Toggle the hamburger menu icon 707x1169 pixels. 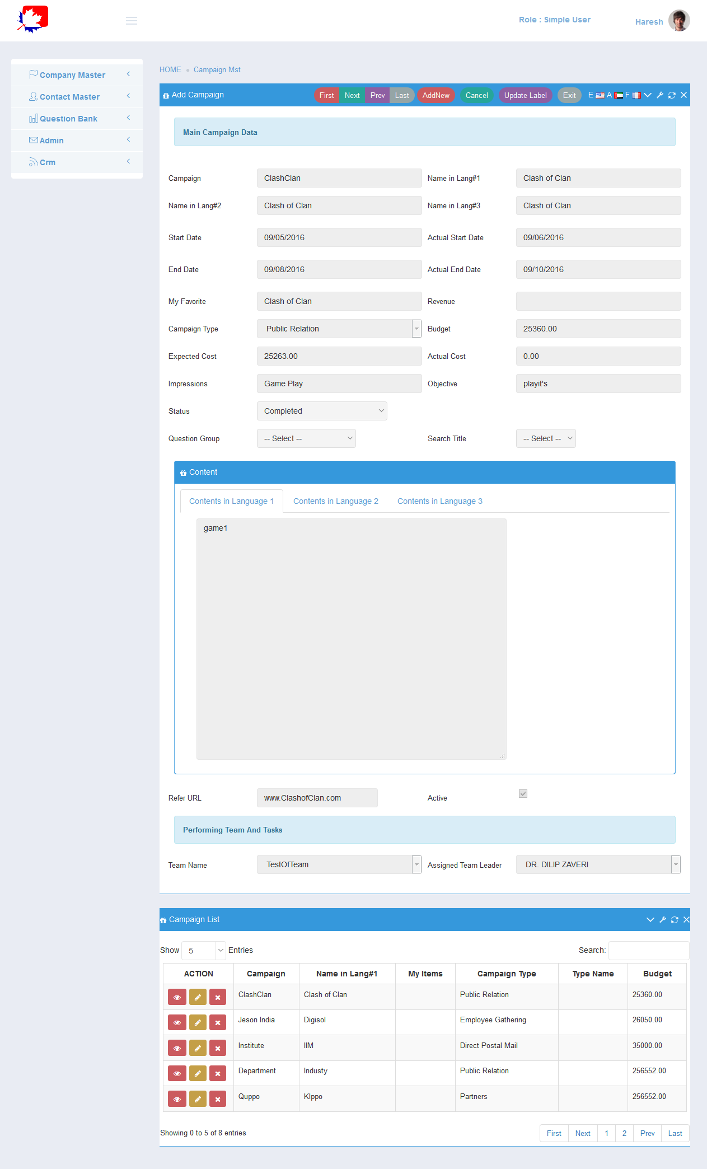tap(132, 21)
